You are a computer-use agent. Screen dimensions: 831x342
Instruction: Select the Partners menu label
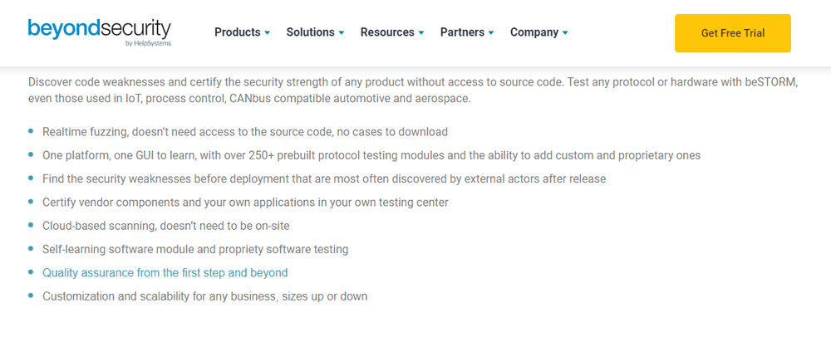point(462,32)
